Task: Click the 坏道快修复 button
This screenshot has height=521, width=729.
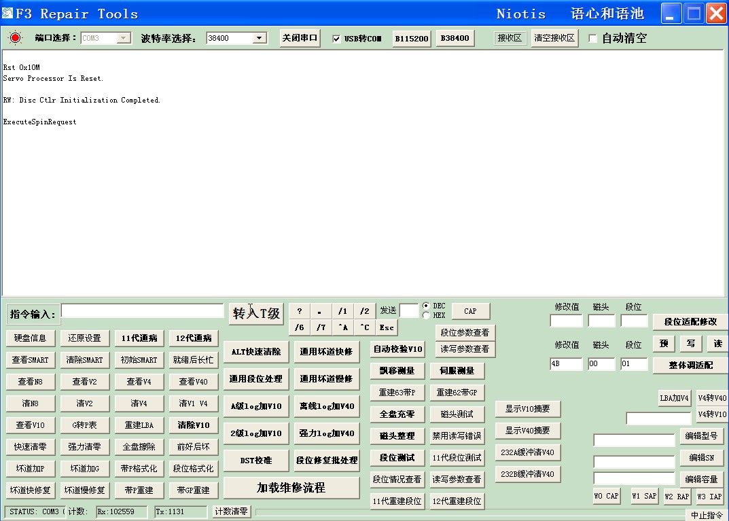Action: [x=30, y=490]
